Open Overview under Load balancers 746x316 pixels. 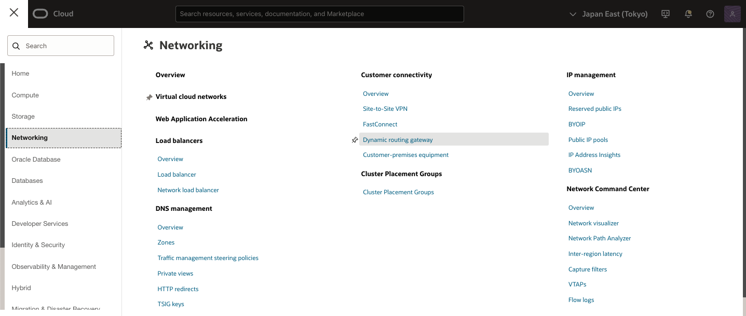[170, 159]
